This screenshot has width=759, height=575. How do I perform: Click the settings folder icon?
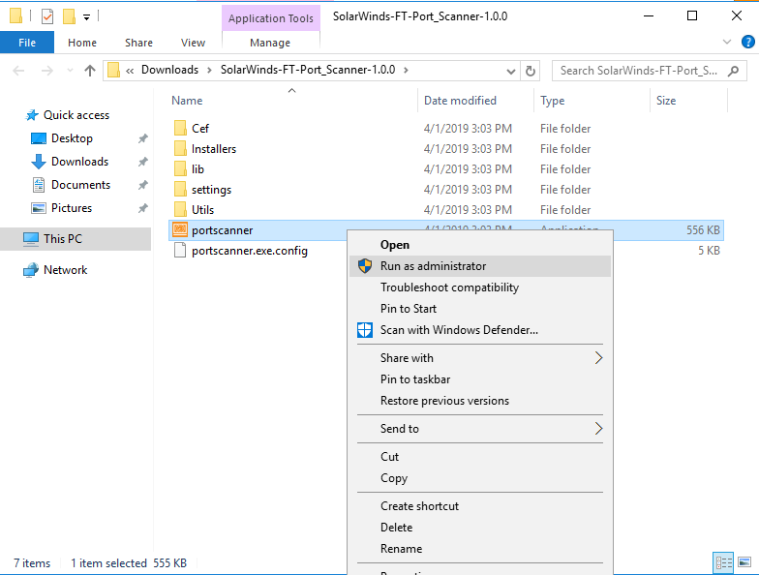click(x=180, y=190)
